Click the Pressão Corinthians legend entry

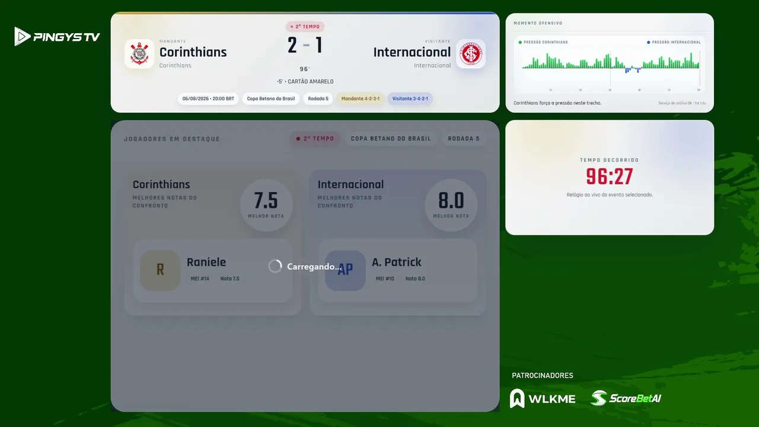click(x=543, y=42)
